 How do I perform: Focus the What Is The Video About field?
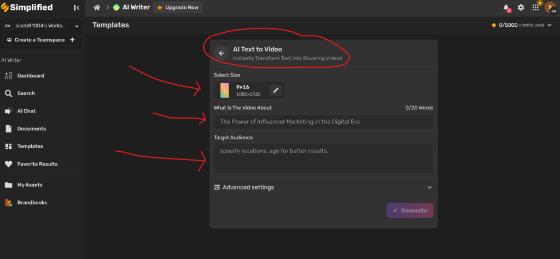[x=324, y=122]
